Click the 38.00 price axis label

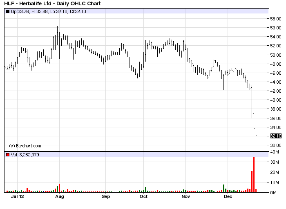(276, 109)
